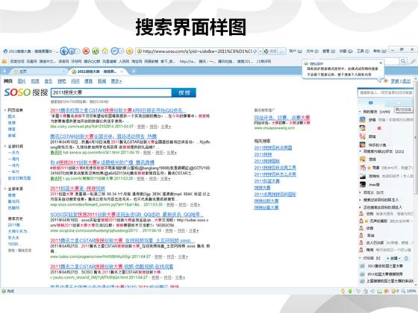Open the 工具 menu

[x=363, y=51]
